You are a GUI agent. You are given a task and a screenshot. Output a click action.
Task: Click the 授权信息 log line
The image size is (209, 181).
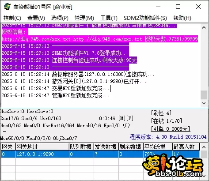pos(15,32)
